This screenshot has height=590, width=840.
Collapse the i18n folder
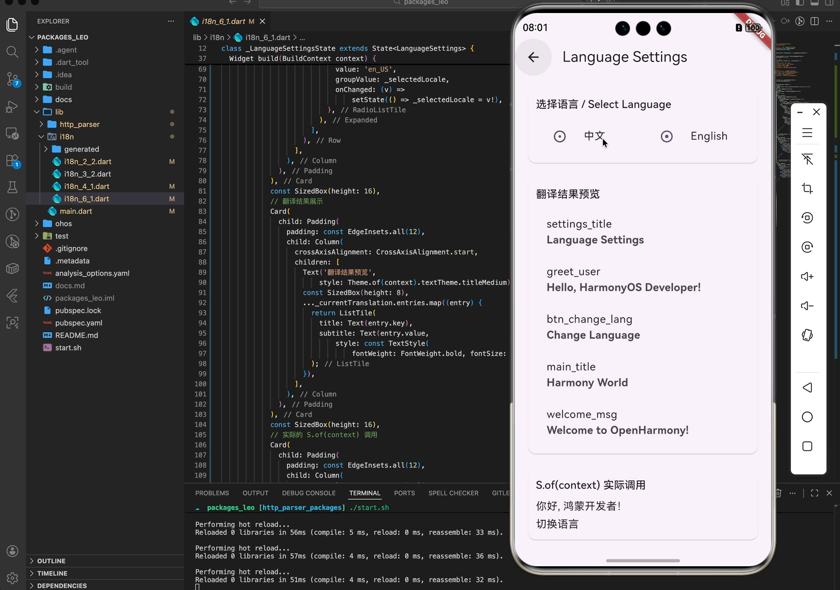click(105, 137)
